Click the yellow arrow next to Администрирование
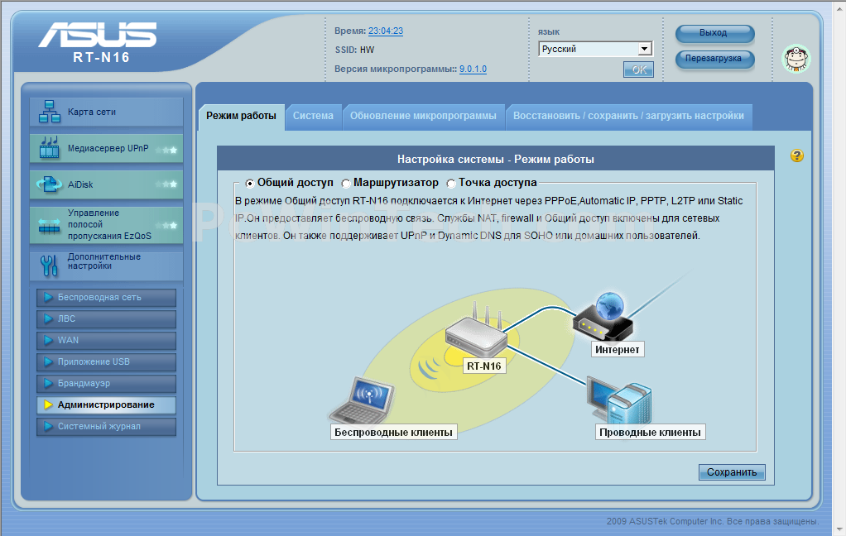This screenshot has height=536, width=846. pos(48,405)
